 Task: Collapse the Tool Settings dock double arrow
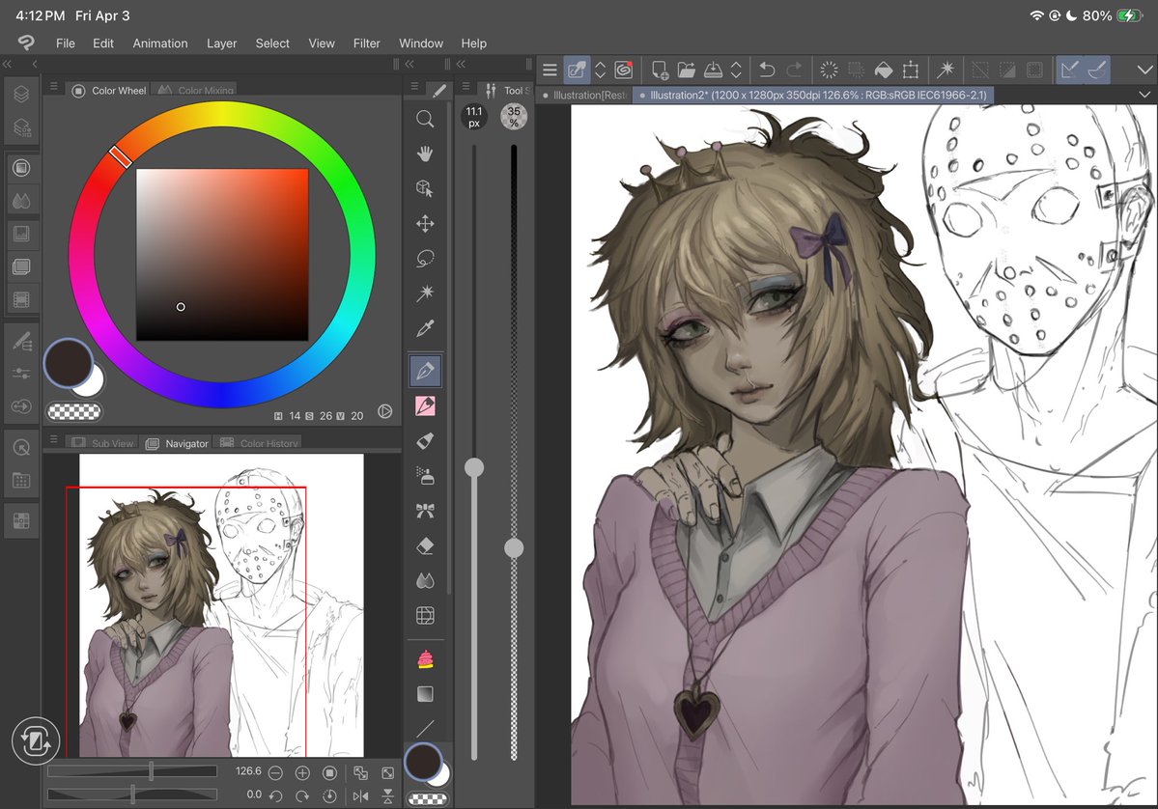462,65
